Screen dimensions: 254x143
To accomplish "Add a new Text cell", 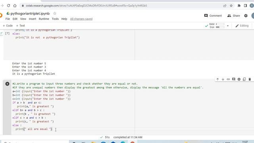I will coord(20,25).
